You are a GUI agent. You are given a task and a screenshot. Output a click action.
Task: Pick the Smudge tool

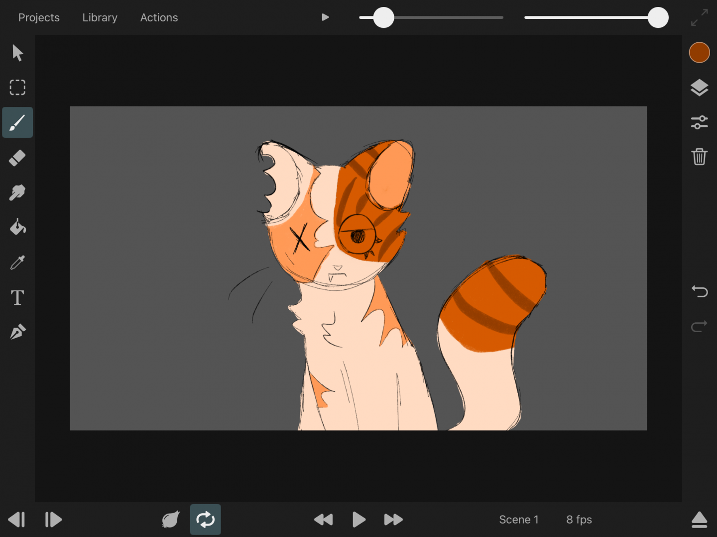tap(17, 193)
